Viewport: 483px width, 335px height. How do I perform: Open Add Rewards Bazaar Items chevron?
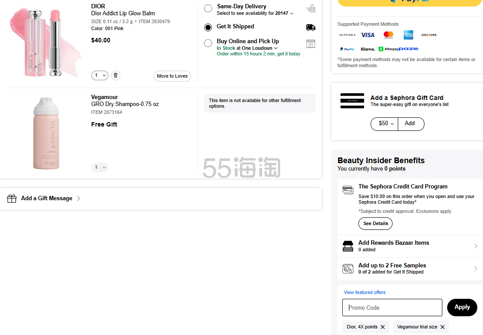476,246
